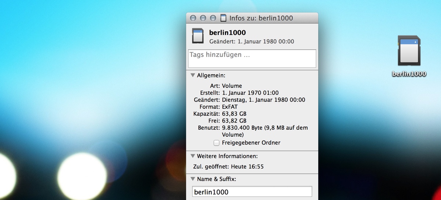The image size is (441, 200).
Task: Close the Infos zu berlin1000 window
Action: [193, 18]
